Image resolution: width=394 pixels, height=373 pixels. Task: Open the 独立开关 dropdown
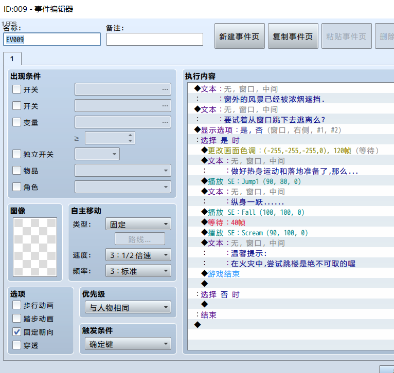[x=97, y=154]
